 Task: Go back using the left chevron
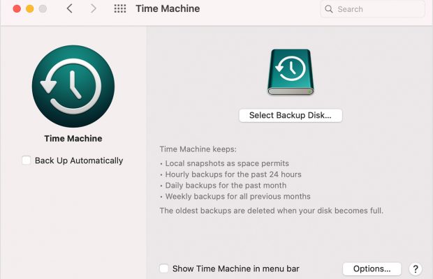(69, 9)
